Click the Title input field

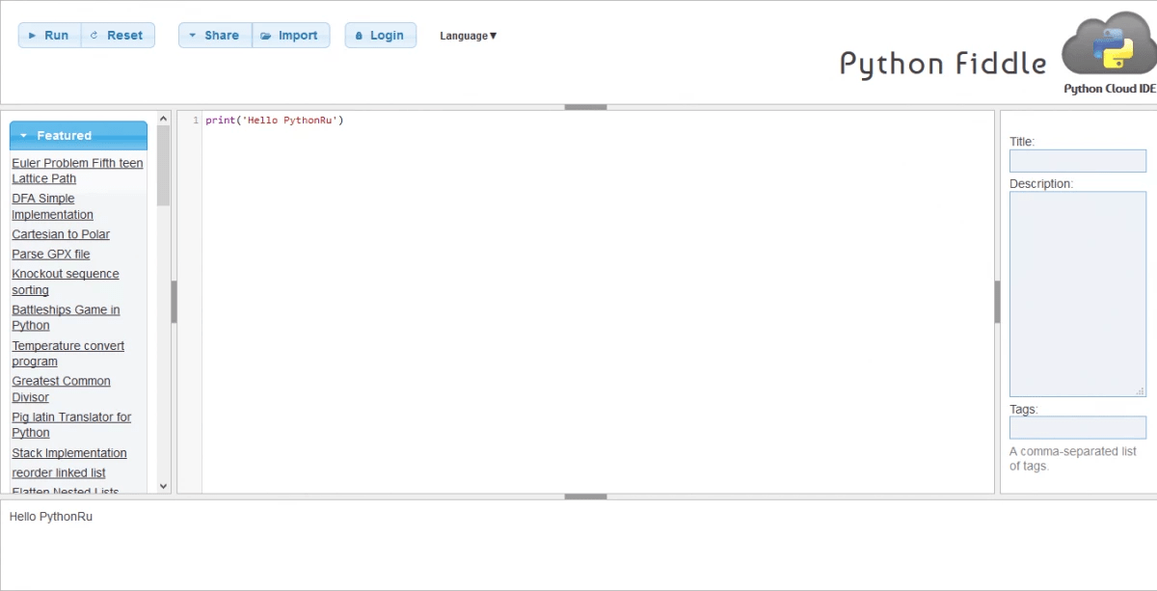(1078, 161)
